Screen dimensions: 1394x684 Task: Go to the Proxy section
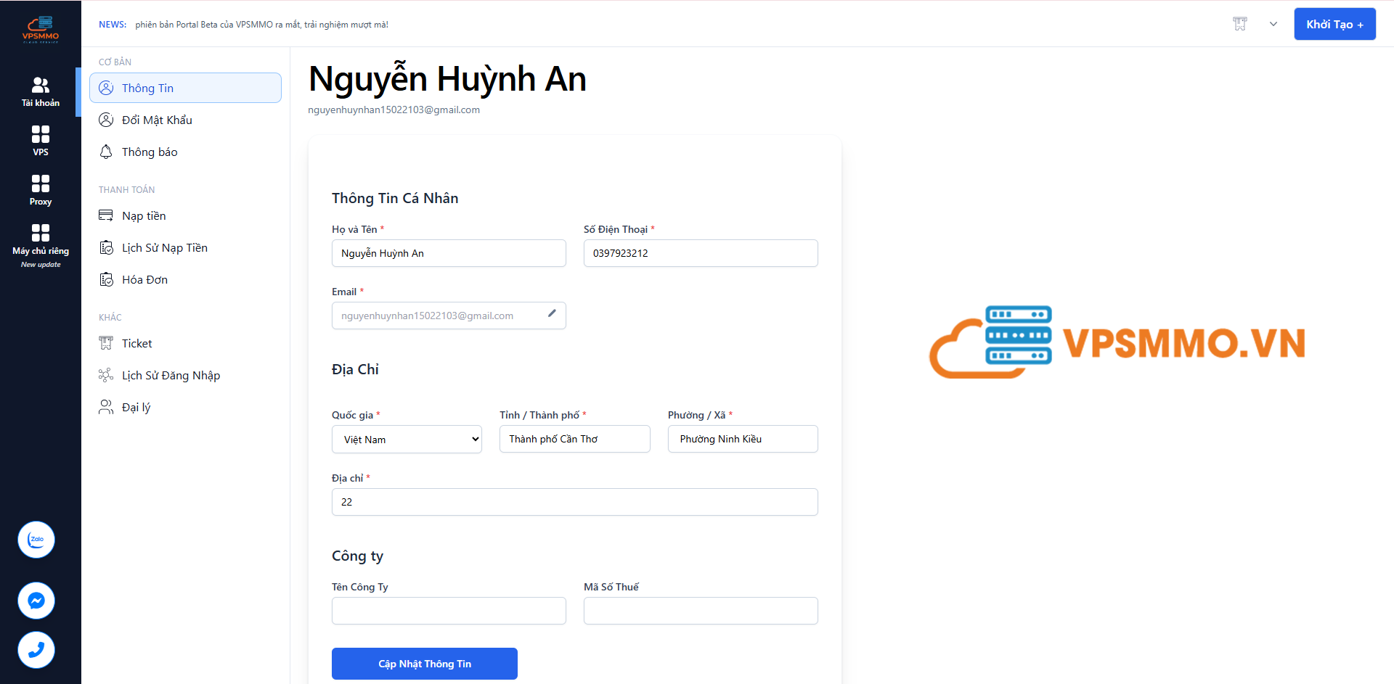tap(41, 190)
